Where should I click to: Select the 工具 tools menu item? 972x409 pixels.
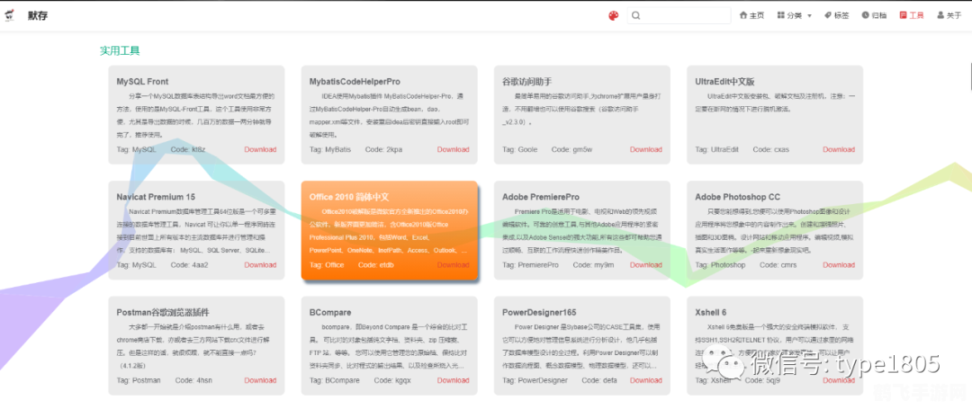coord(912,15)
